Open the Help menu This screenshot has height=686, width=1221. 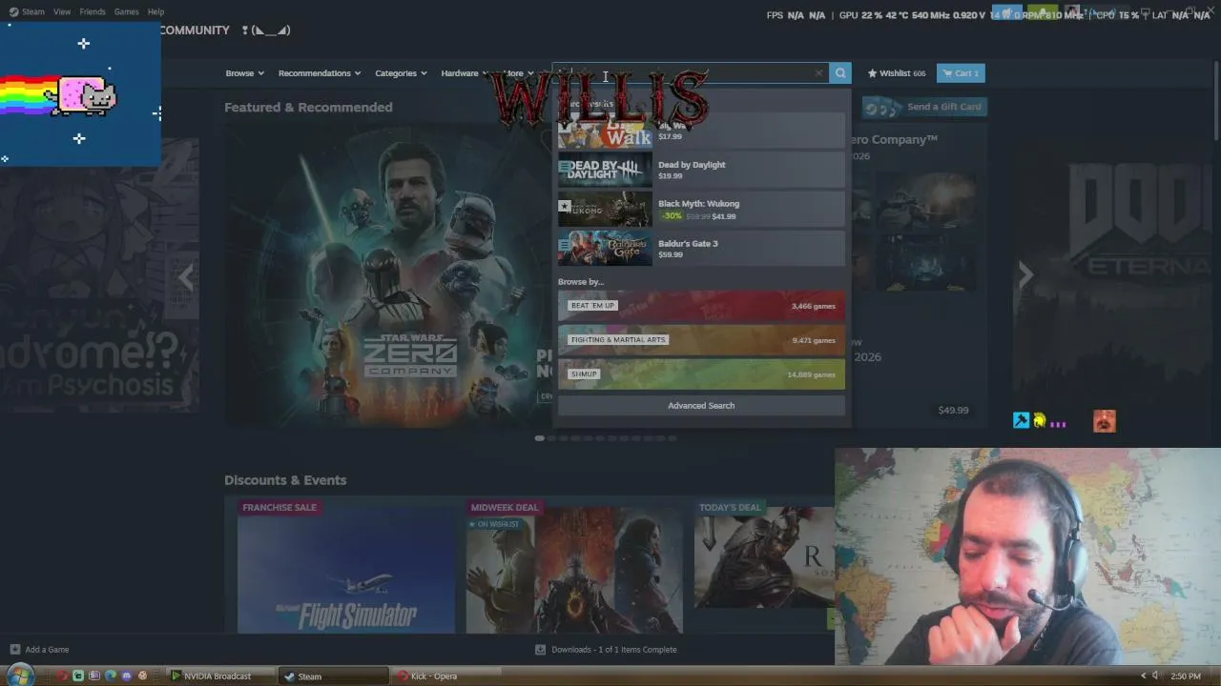[155, 11]
